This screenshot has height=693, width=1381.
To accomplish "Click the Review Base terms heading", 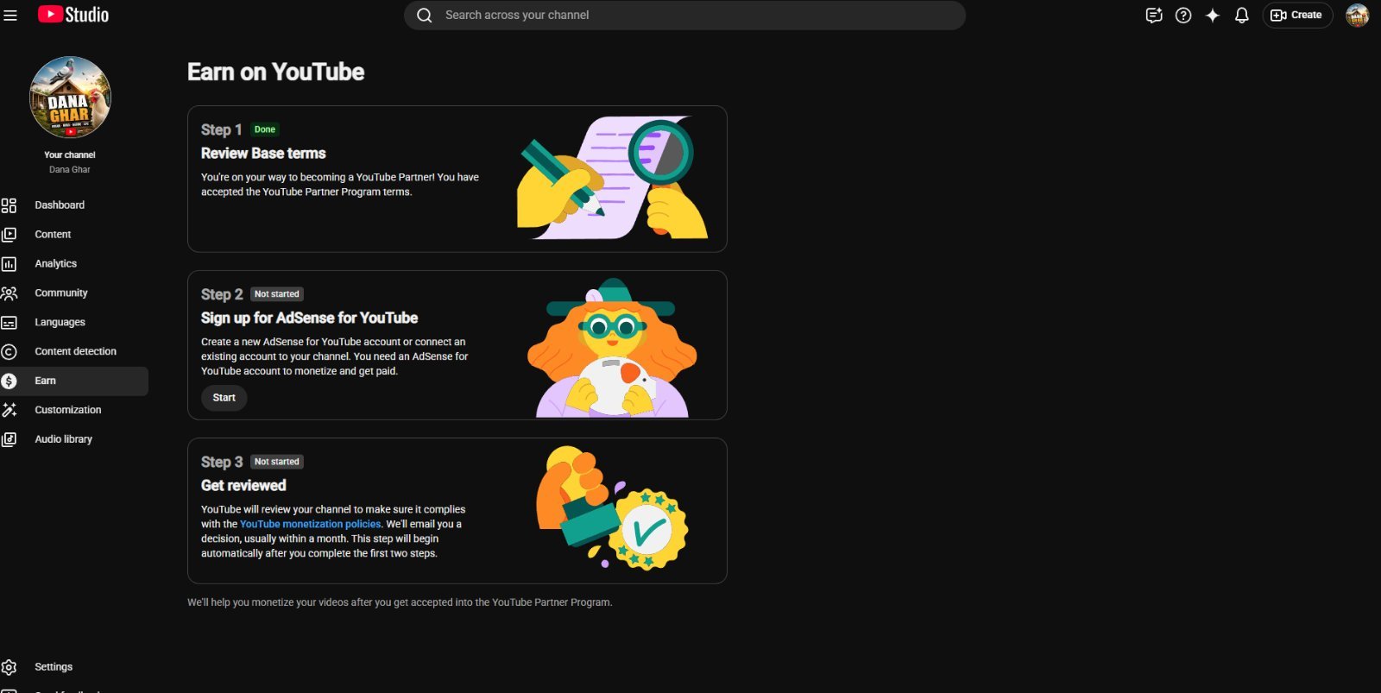I will click(263, 154).
